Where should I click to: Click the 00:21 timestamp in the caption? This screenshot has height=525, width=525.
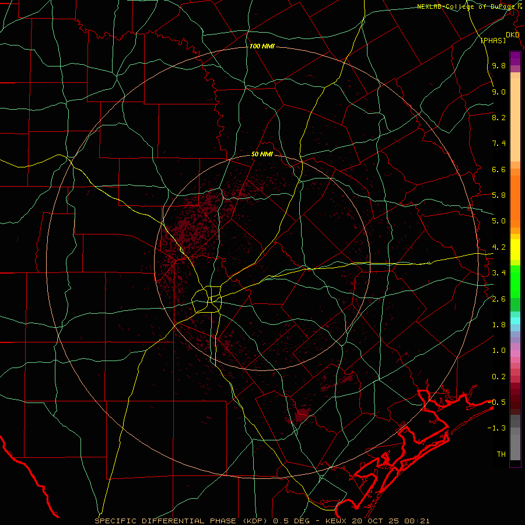click(417, 521)
